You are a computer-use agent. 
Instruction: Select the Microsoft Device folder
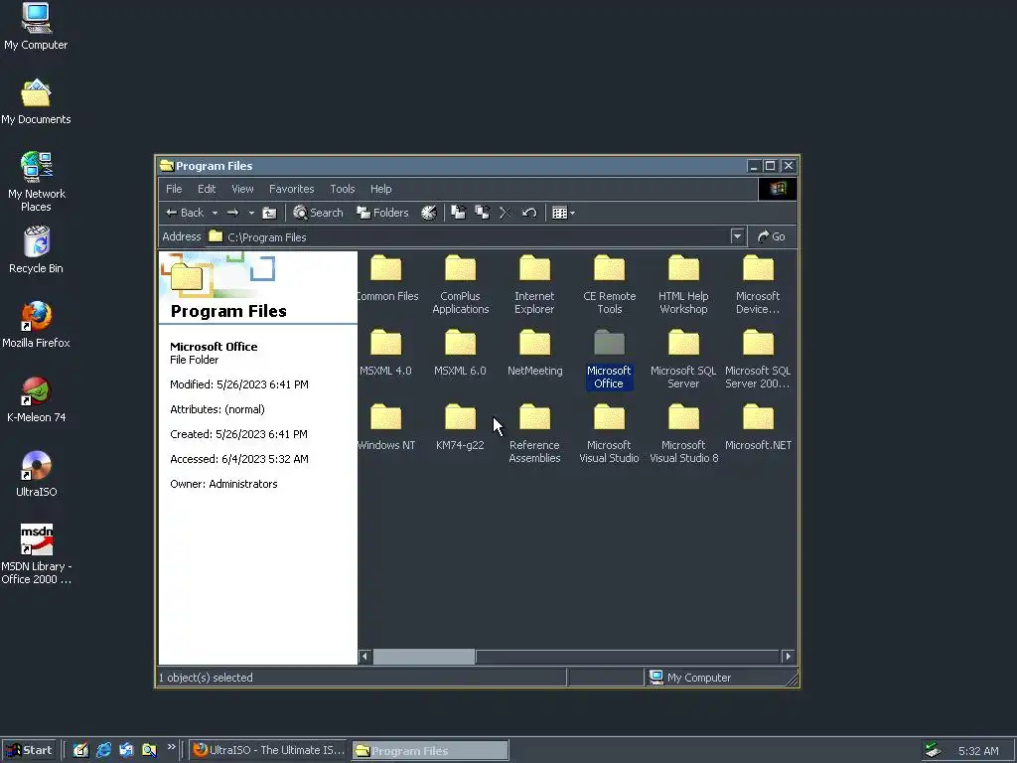tap(758, 285)
